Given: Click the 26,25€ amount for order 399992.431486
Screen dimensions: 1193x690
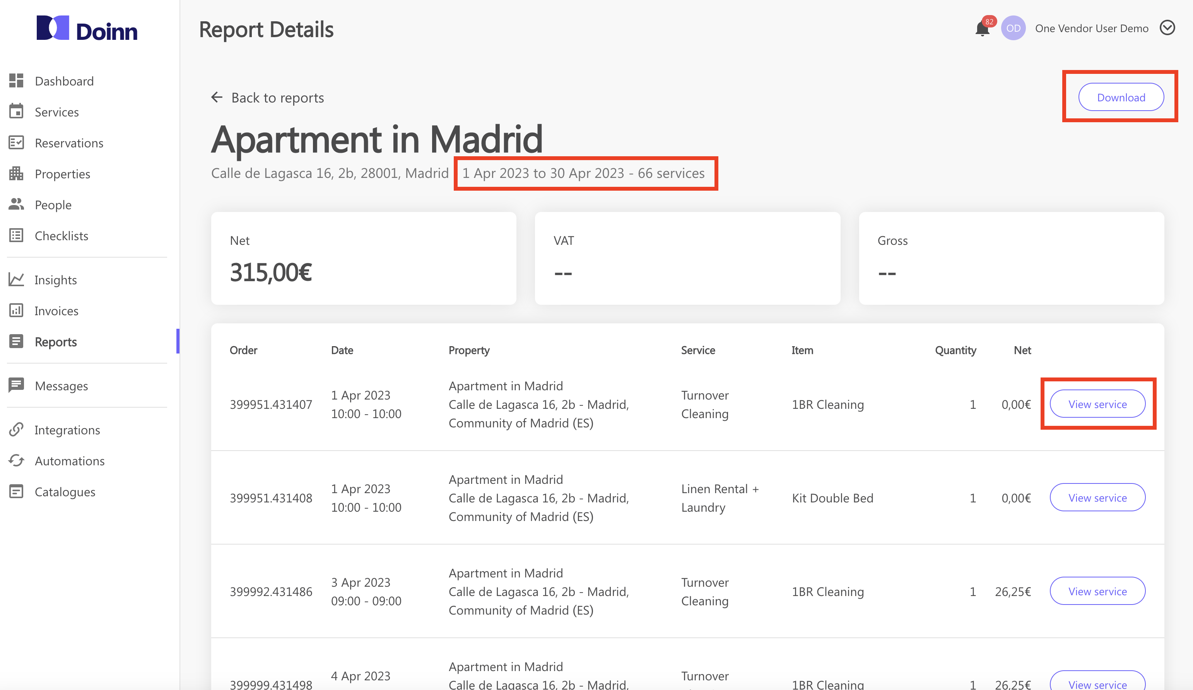Looking at the screenshot, I should (1013, 591).
